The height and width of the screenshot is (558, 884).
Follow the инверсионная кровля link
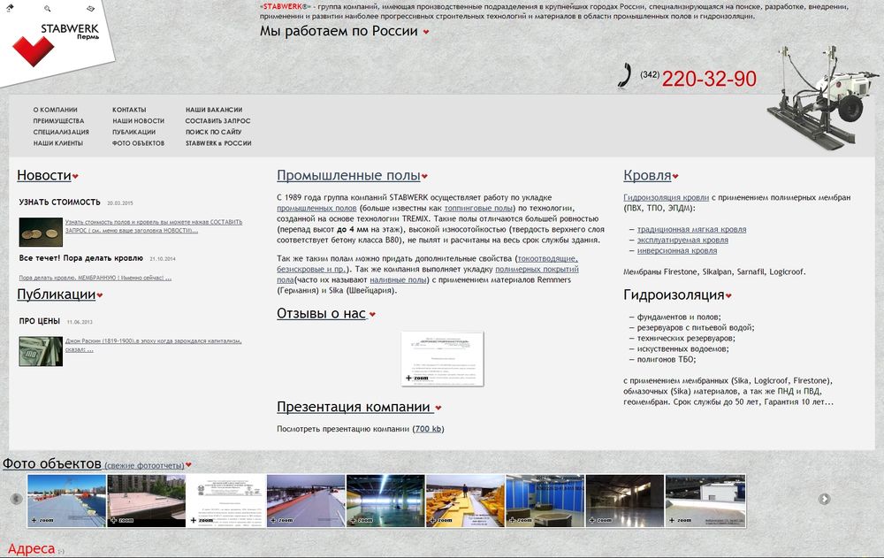[x=677, y=251]
